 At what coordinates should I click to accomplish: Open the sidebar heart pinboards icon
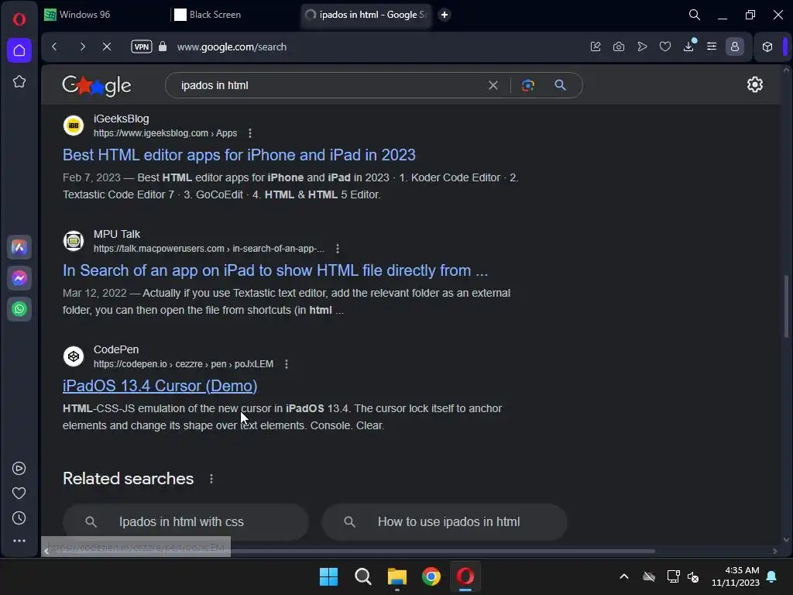(x=19, y=494)
